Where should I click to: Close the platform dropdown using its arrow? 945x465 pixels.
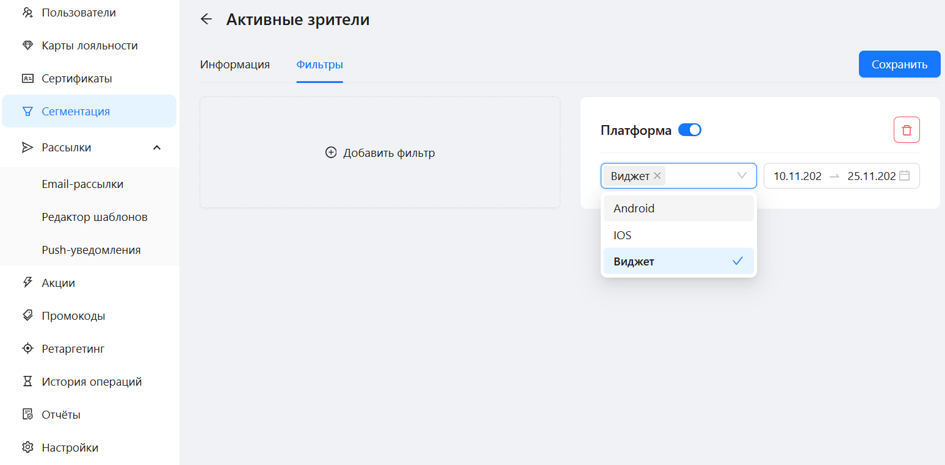[x=742, y=176]
